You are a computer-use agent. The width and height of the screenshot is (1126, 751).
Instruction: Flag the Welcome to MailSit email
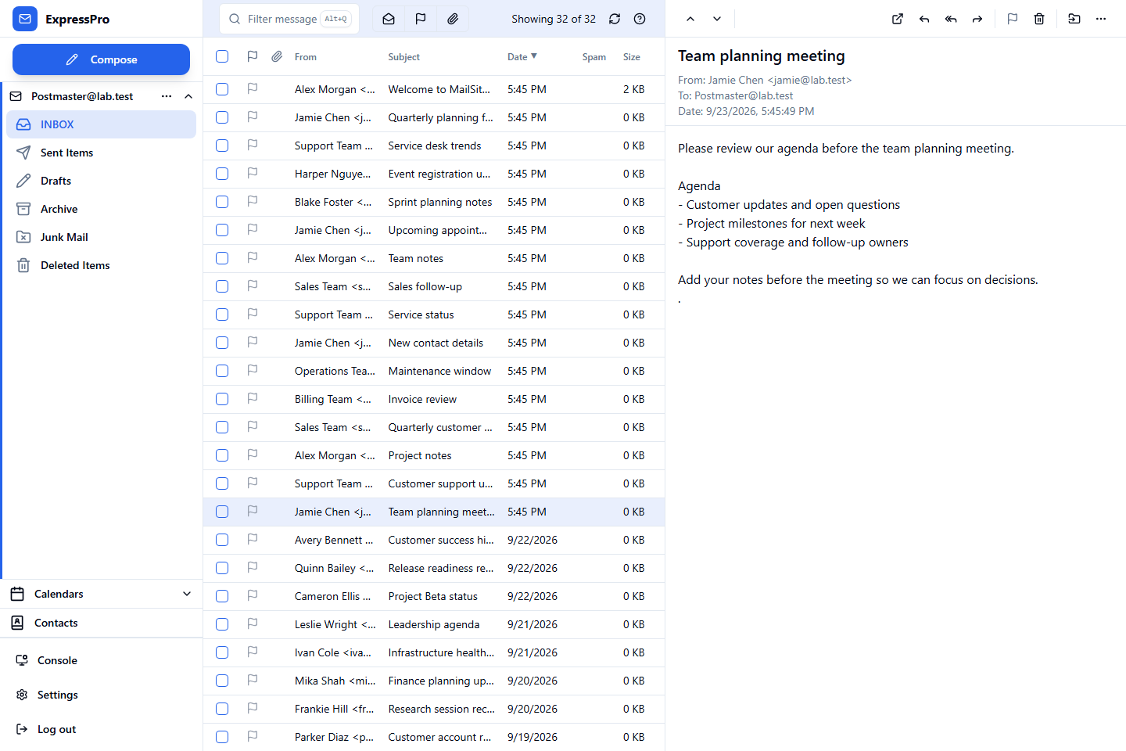pos(253,89)
